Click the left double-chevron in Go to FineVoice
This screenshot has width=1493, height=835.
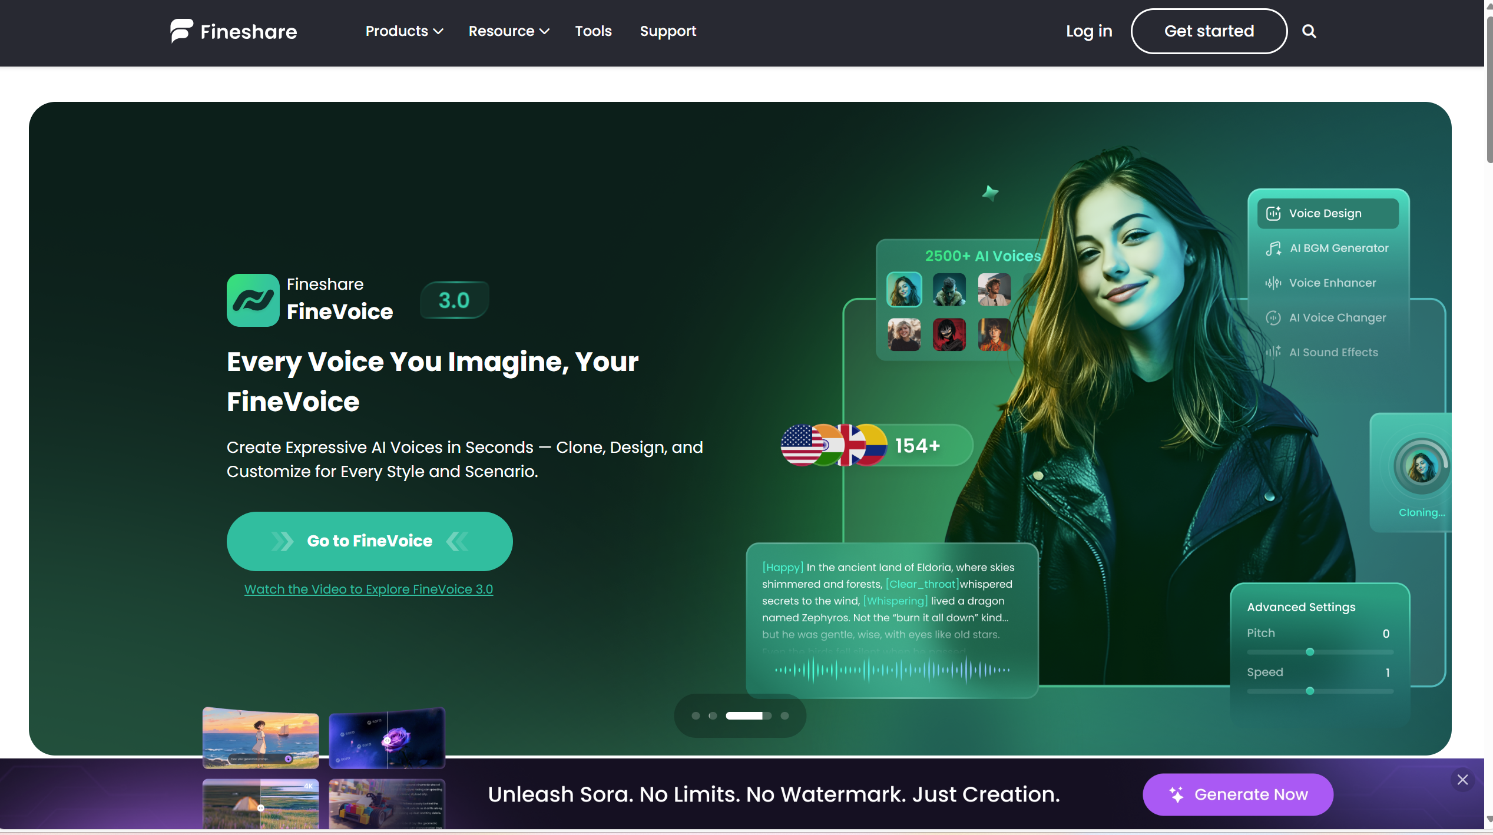pos(458,541)
